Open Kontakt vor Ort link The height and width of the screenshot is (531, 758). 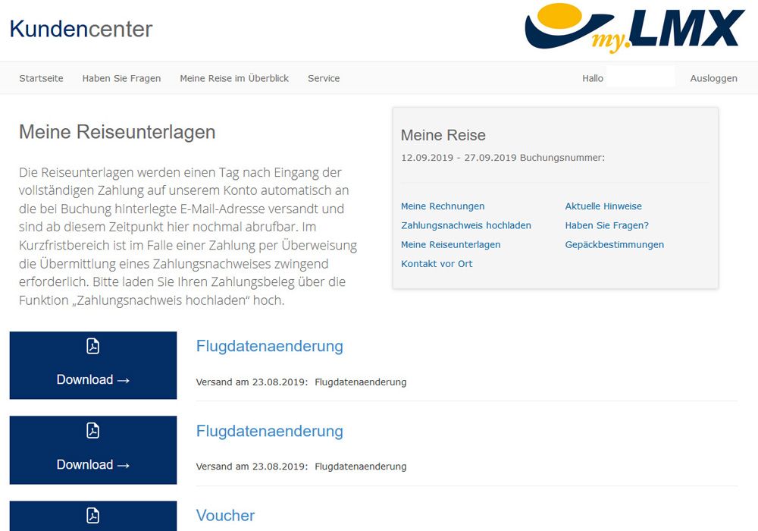tap(437, 264)
